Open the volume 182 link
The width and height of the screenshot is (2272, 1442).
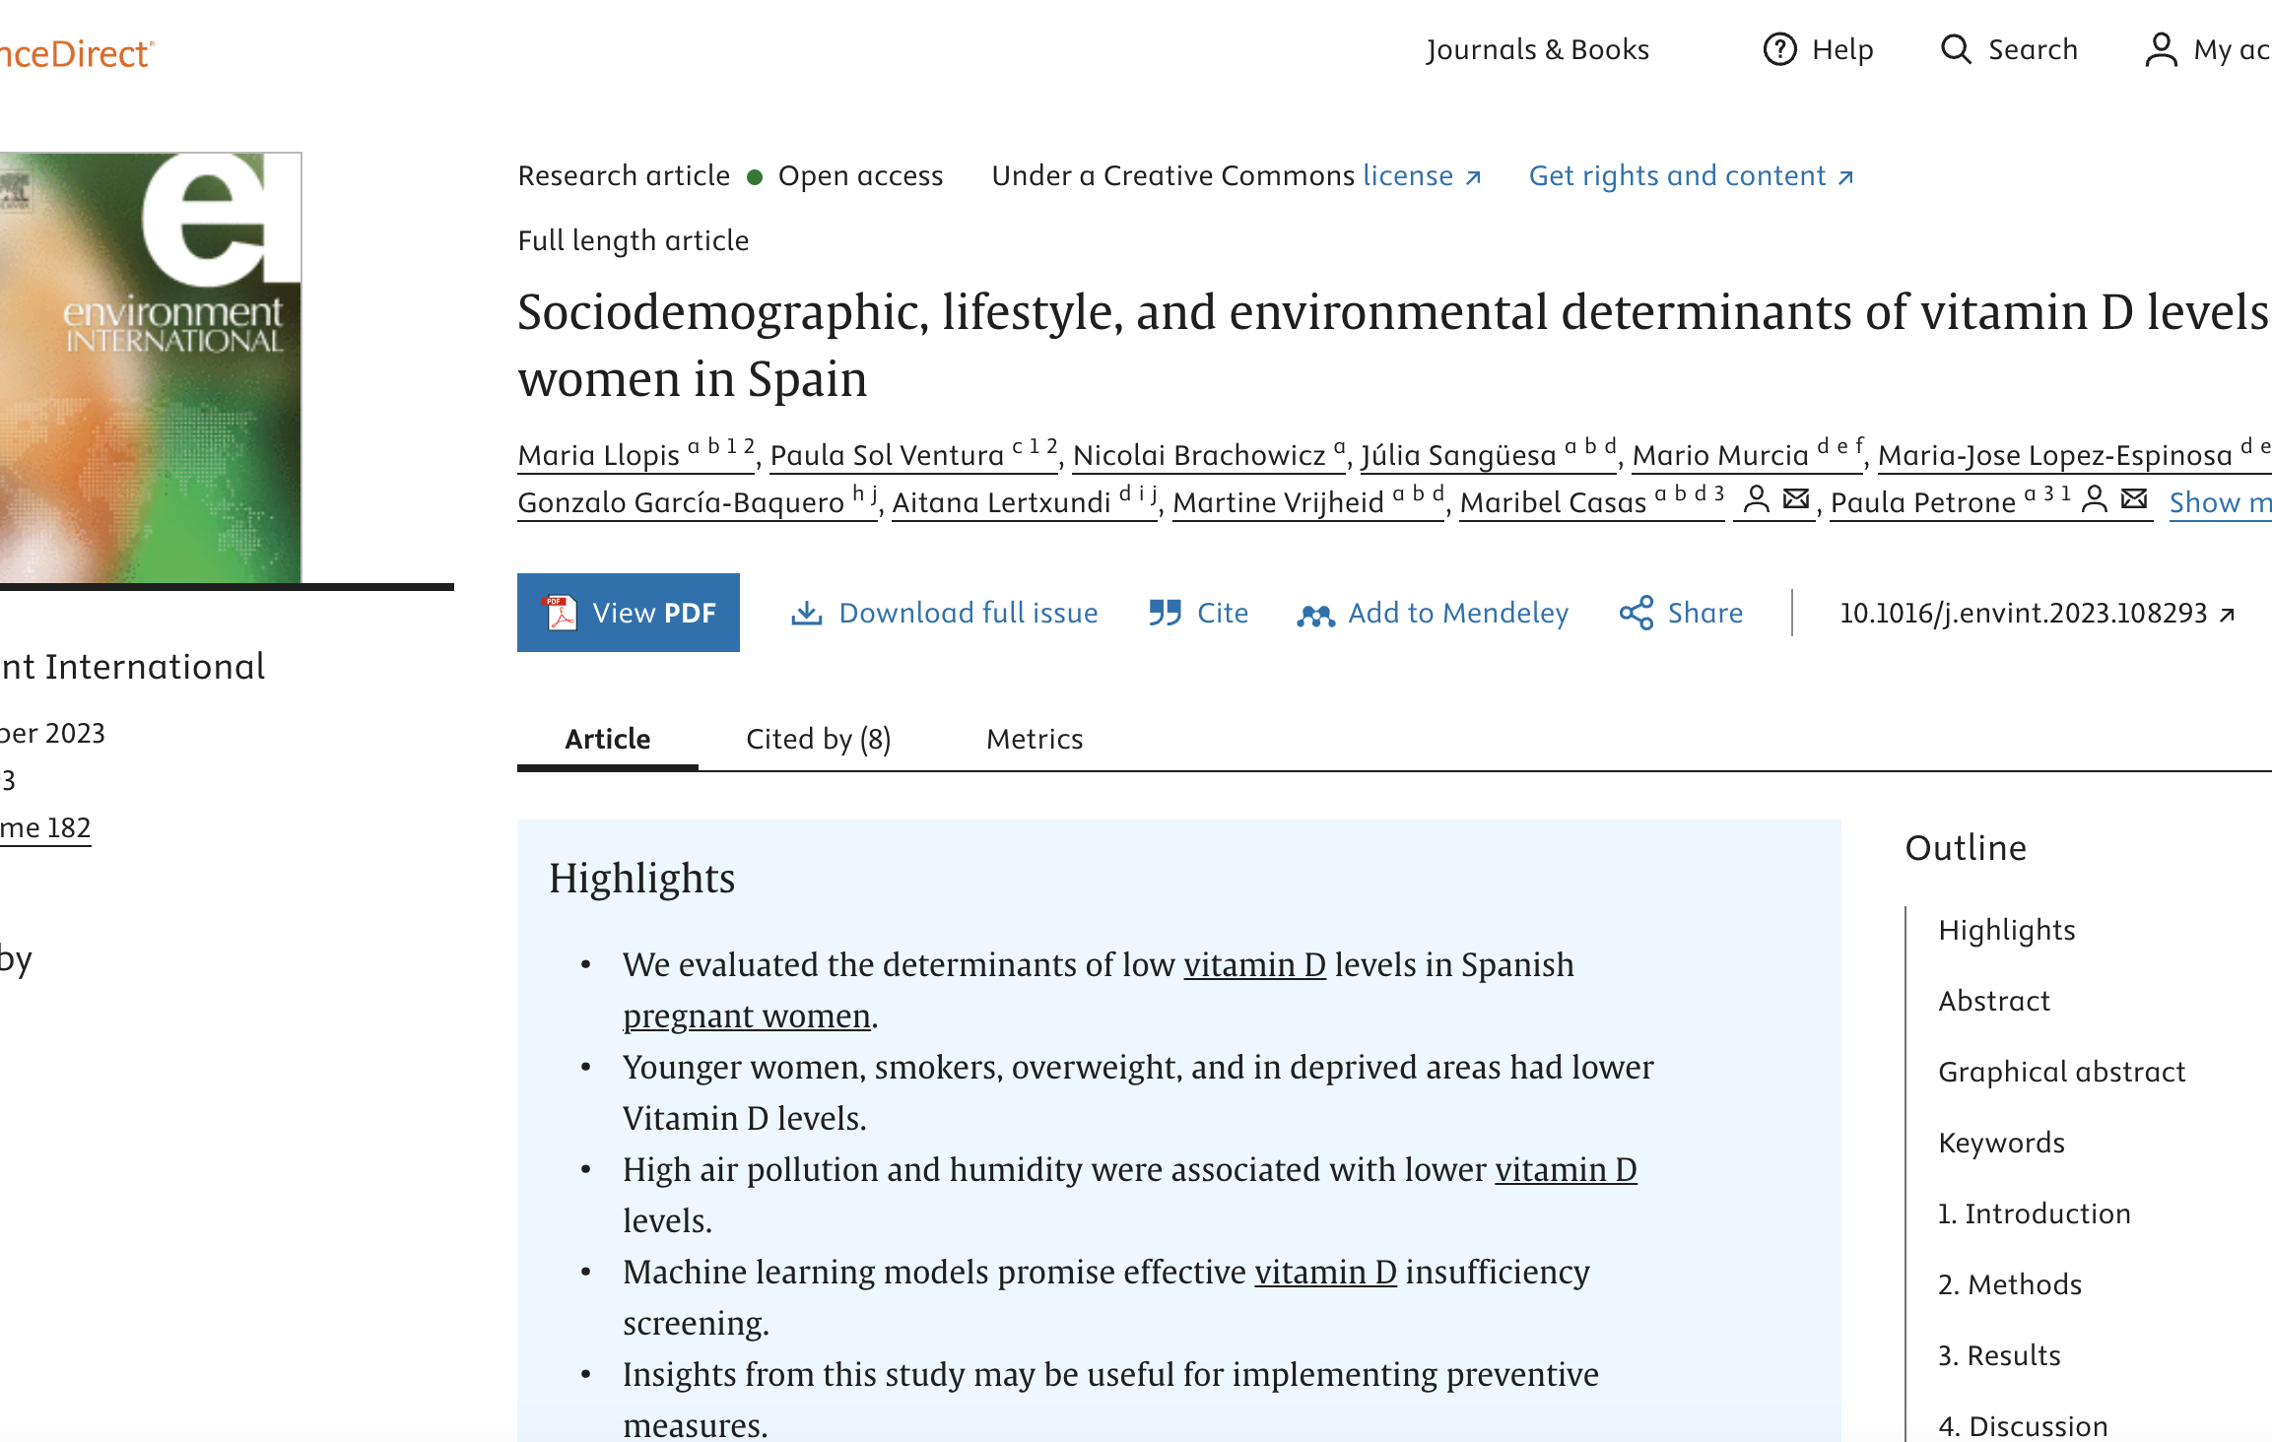[45, 827]
